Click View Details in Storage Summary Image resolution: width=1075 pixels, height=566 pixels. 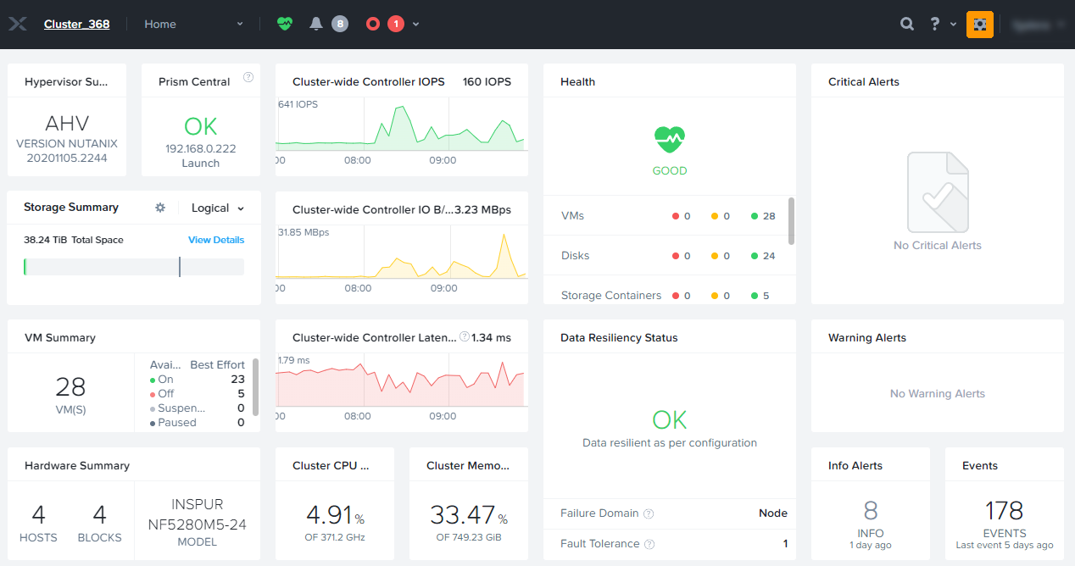click(216, 240)
